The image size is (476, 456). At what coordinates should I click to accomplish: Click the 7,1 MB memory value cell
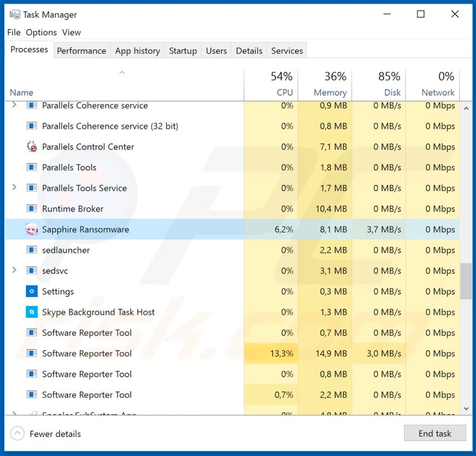tap(325, 147)
